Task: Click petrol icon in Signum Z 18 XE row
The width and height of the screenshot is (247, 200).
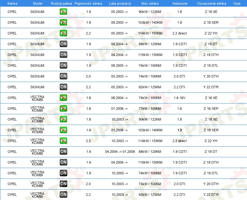Action: point(63,12)
